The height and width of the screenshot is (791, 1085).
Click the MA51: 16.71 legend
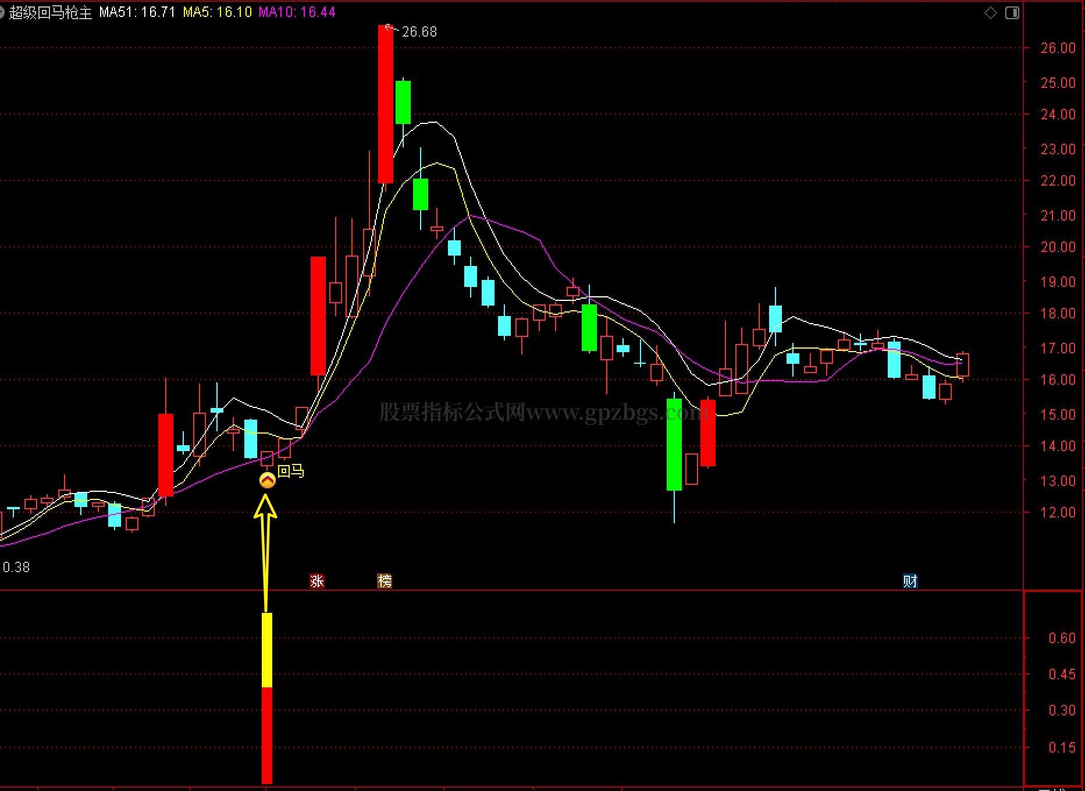click(137, 12)
